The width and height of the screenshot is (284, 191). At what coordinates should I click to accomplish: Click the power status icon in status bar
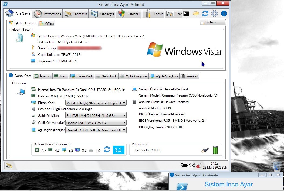[184, 165]
